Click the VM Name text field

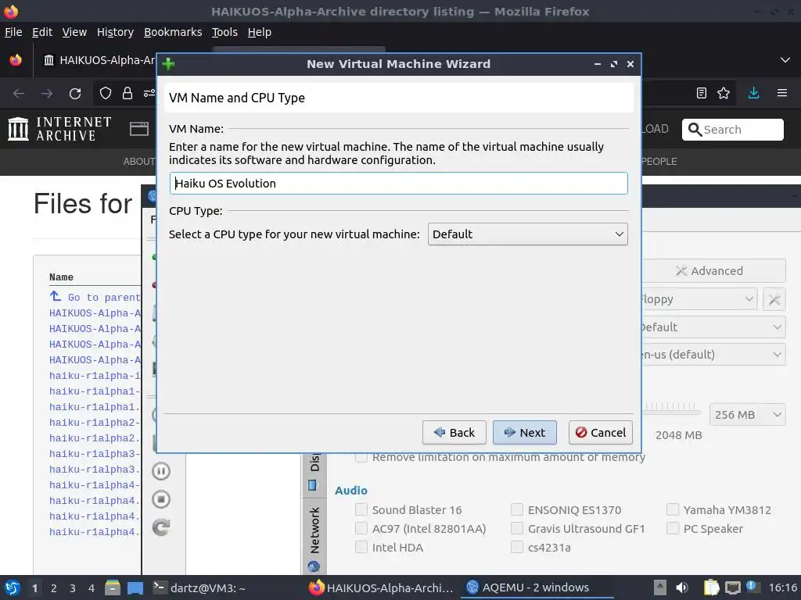[x=398, y=183]
